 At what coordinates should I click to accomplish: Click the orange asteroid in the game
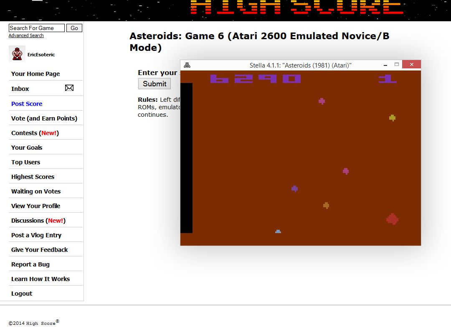coord(326,206)
